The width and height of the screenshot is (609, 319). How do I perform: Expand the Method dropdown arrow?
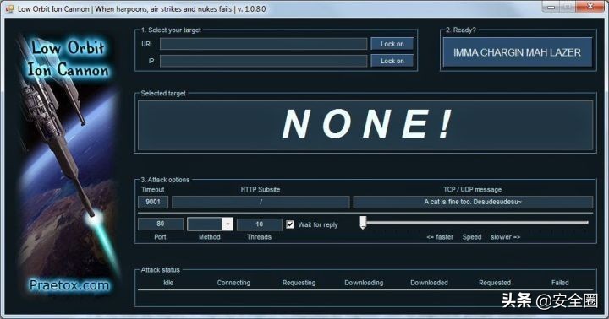click(x=228, y=224)
